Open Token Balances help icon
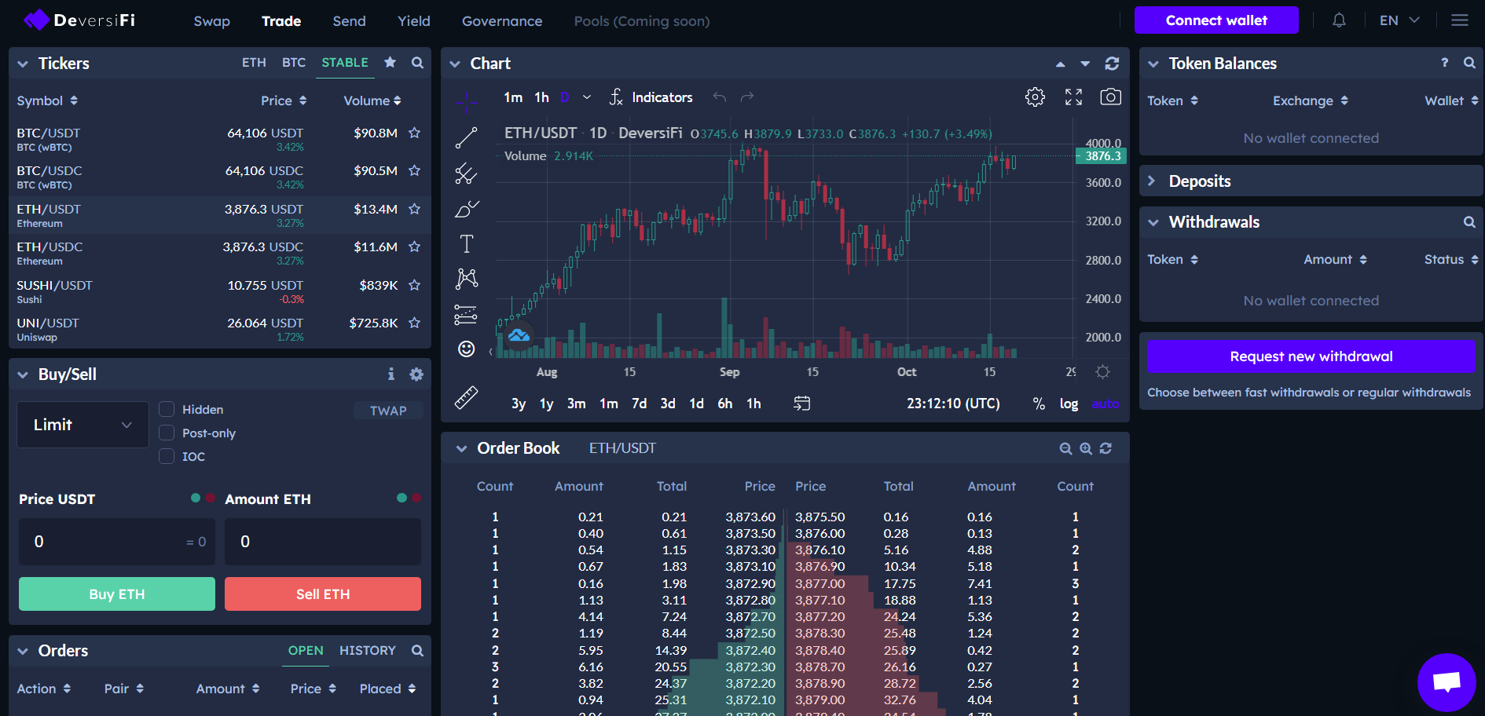The height and width of the screenshot is (716, 1485). (x=1444, y=63)
